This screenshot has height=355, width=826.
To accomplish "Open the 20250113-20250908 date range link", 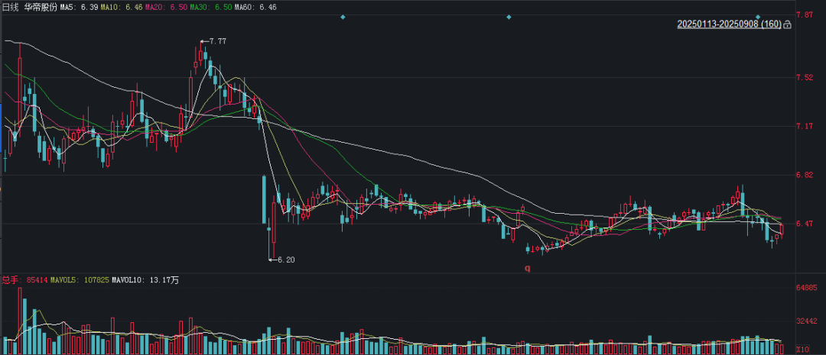I will [729, 24].
